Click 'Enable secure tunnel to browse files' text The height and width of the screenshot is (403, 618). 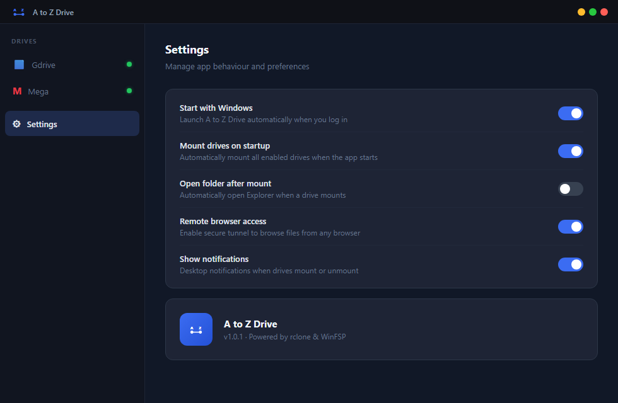[270, 233]
